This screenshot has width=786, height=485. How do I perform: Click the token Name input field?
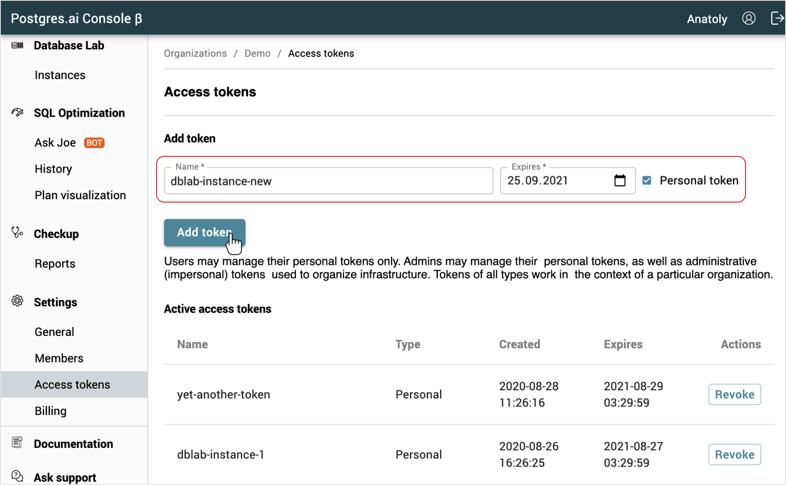[x=328, y=181]
